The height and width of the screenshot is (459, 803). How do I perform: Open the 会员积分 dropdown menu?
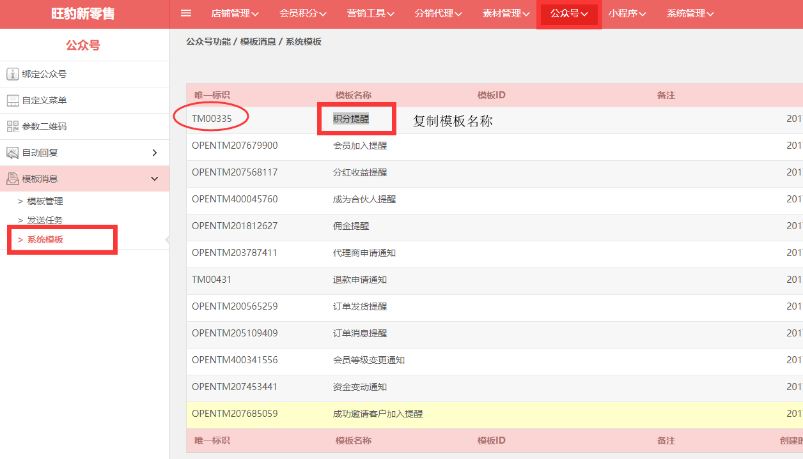click(x=302, y=13)
